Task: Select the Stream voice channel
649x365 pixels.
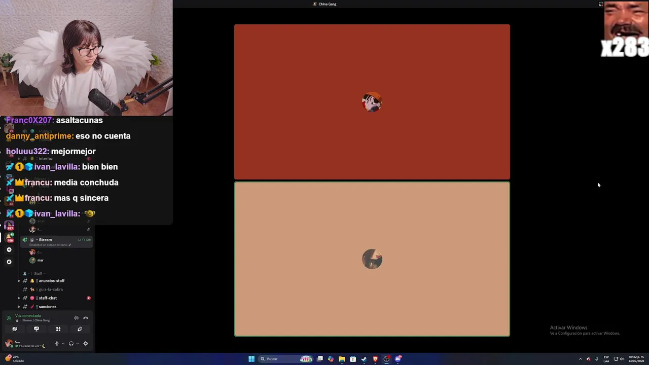Action: coord(56,241)
